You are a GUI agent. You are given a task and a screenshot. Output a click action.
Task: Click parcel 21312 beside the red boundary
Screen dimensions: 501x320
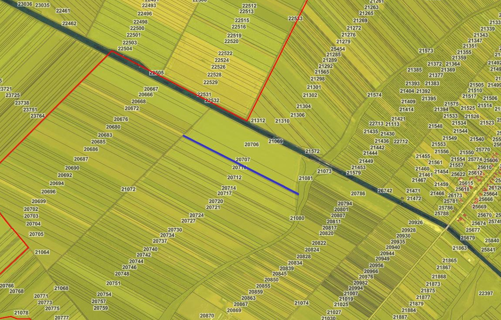point(258,121)
